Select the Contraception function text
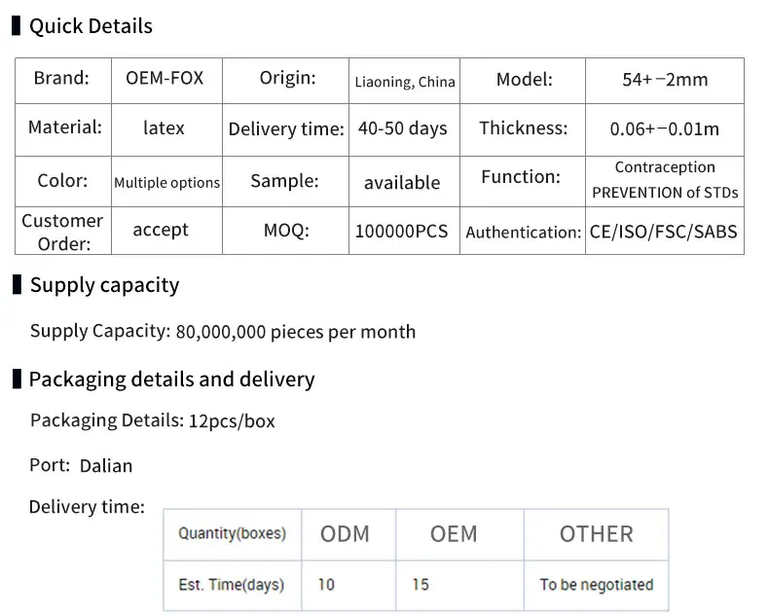The height and width of the screenshot is (616, 769). click(665, 167)
